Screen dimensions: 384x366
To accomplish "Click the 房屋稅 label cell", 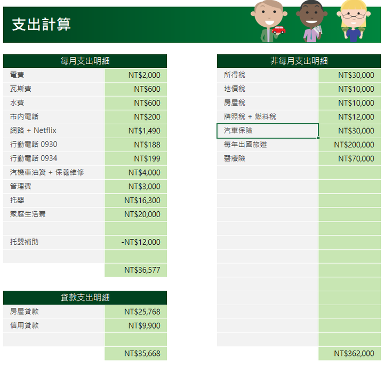I will [268, 103].
